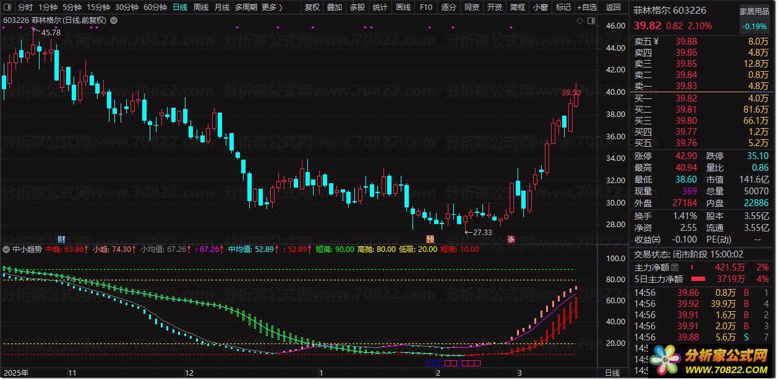
Task: Select the 15分钟 period tab
Action: coord(98,7)
